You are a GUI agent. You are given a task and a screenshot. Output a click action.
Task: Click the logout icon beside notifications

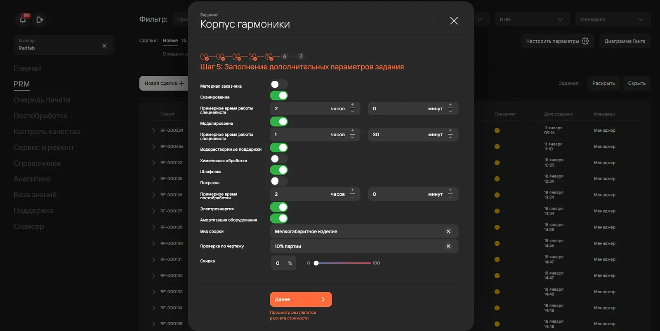tap(40, 20)
